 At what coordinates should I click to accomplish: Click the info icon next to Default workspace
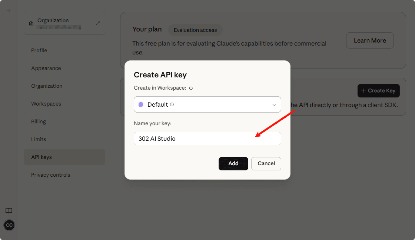click(x=172, y=104)
